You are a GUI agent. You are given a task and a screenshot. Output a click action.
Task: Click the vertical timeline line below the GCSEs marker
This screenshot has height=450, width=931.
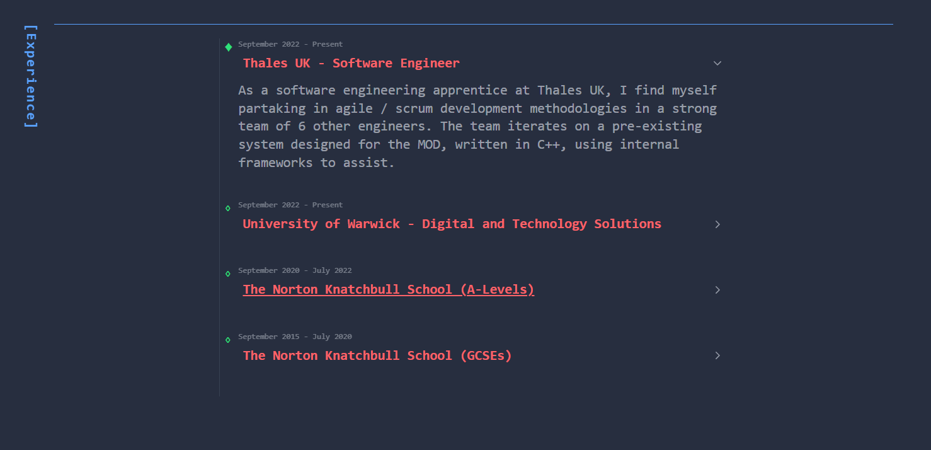coord(220,375)
